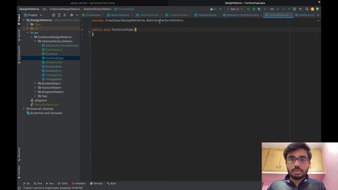
Task: Open Project panel gear options
Action: 72,15
